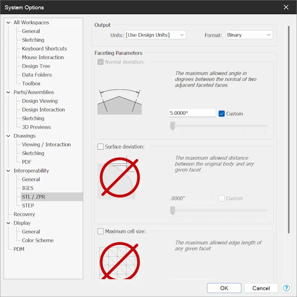Select Design Tree options
297x297 pixels.
click(x=36, y=66)
